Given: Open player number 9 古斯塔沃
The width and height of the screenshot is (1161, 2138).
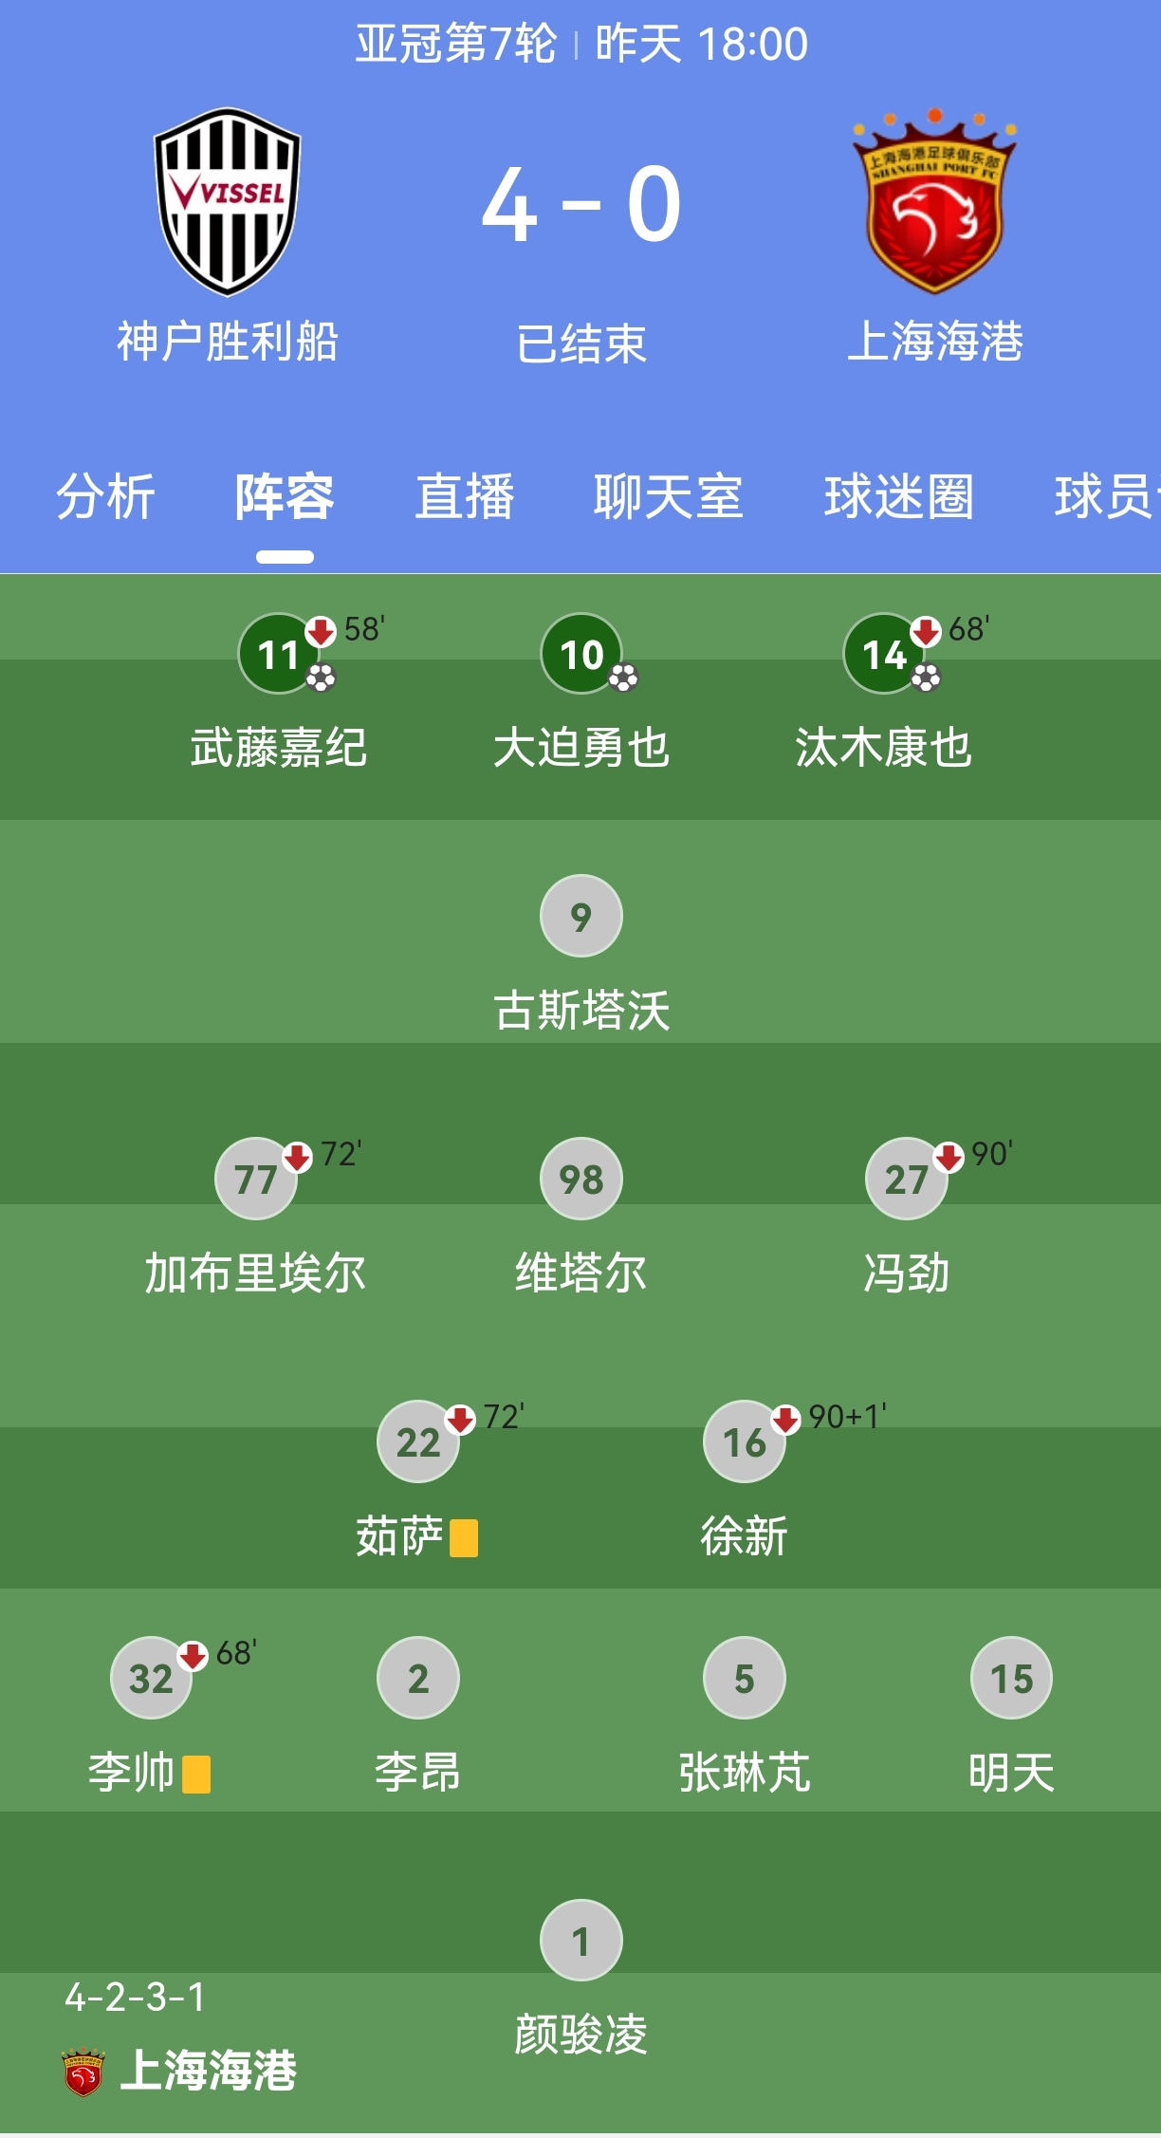Looking at the screenshot, I should tap(581, 916).
